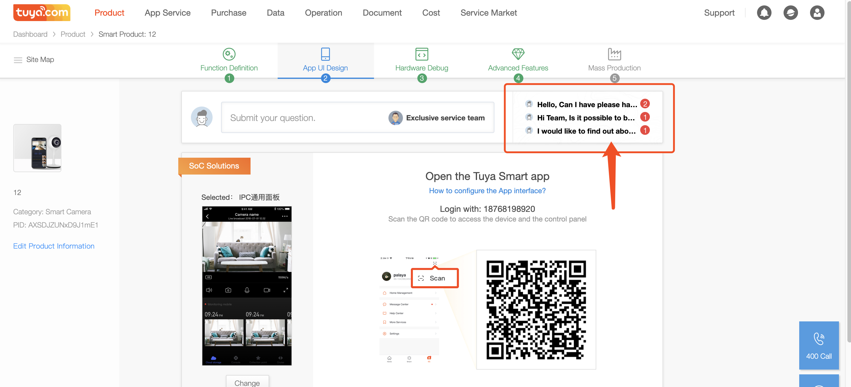Click the Site Map hamburger icon
Viewport: 851px width, 387px height.
18,60
